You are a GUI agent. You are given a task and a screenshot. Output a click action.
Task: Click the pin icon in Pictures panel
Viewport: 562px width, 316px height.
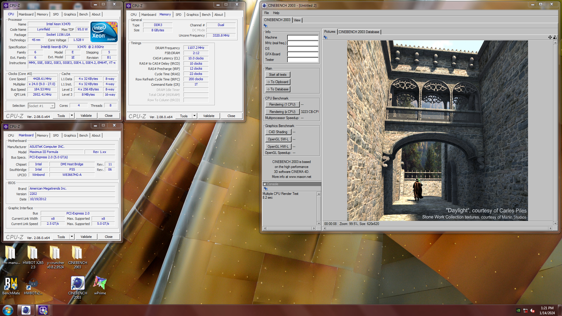[325, 37]
